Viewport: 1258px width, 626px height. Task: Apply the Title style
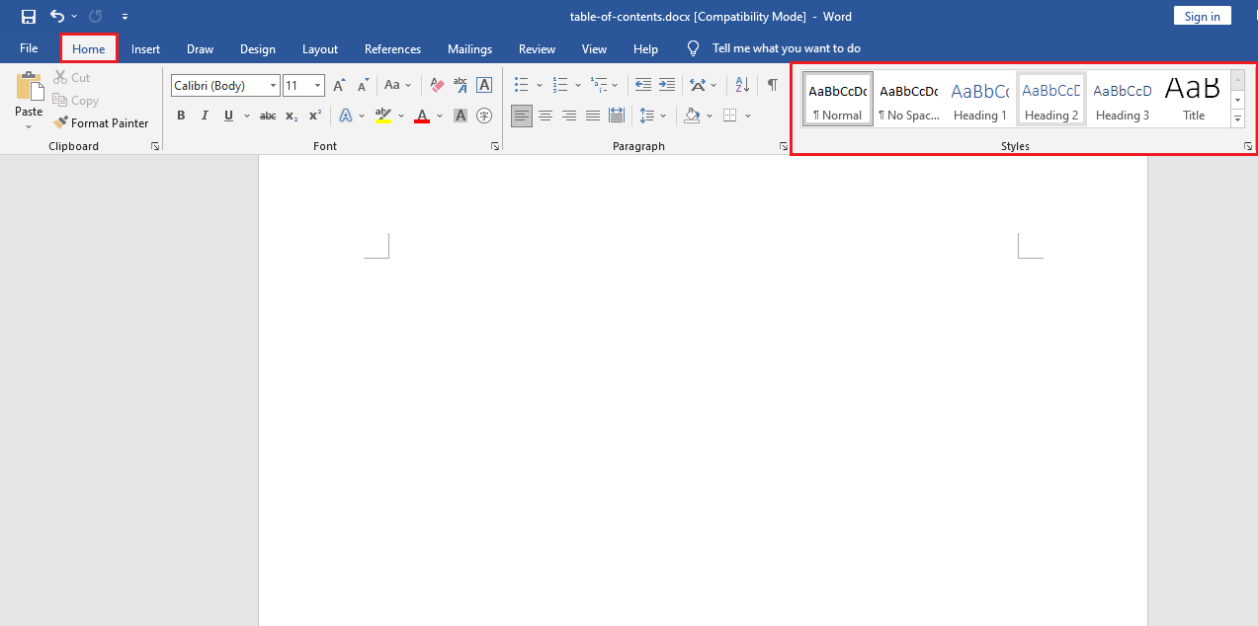click(x=1194, y=99)
